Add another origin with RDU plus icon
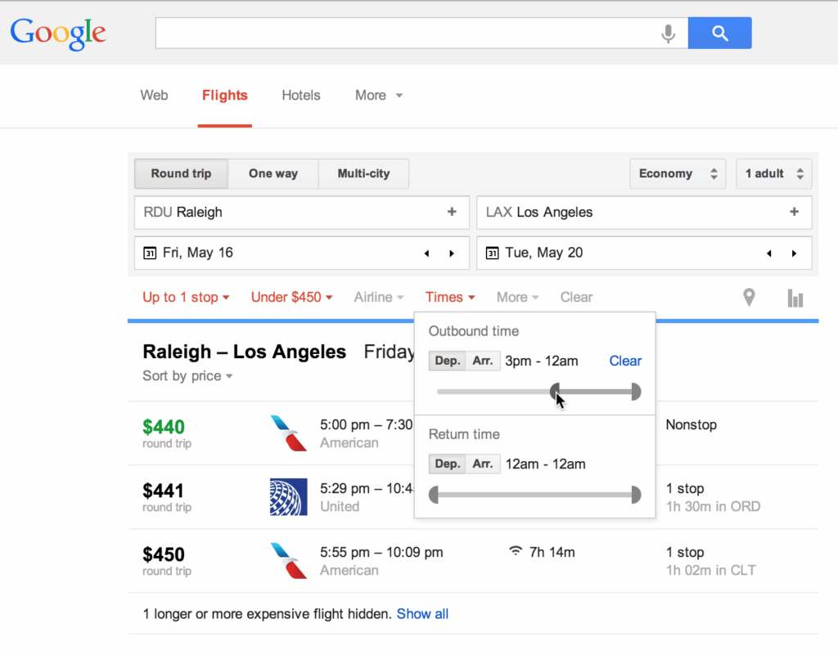Screen dimensions: 838x659 pyautogui.click(x=452, y=212)
